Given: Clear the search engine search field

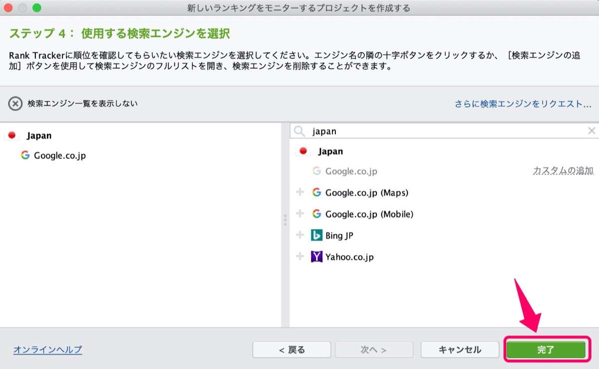Looking at the screenshot, I should click(592, 131).
